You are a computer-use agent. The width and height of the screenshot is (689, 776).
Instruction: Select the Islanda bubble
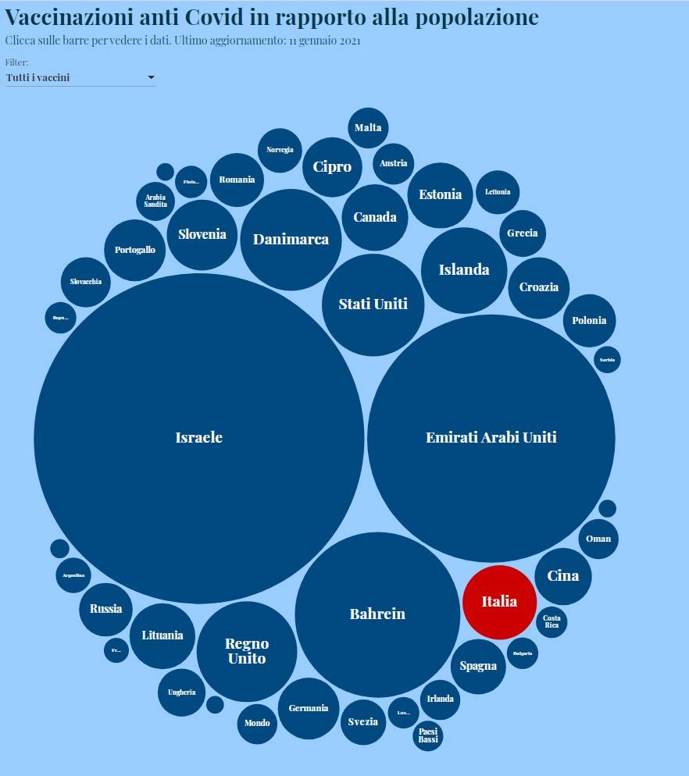(464, 270)
